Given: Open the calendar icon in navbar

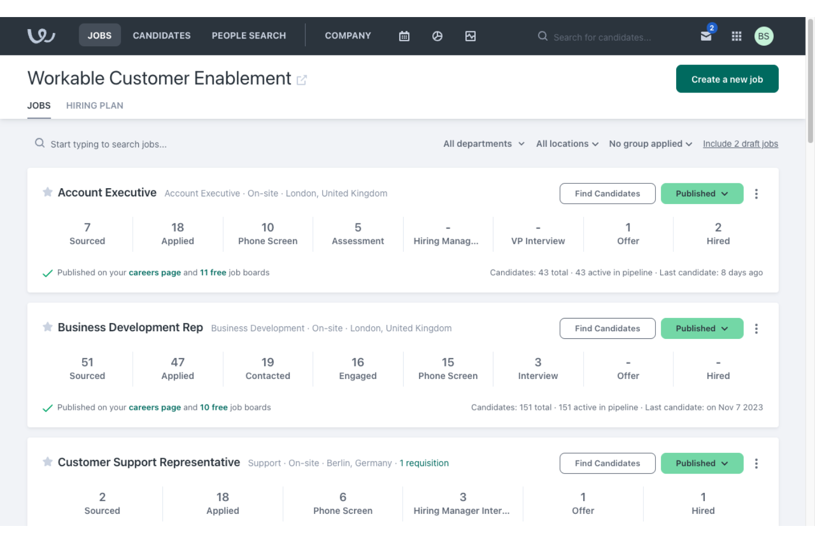Looking at the screenshot, I should [404, 36].
